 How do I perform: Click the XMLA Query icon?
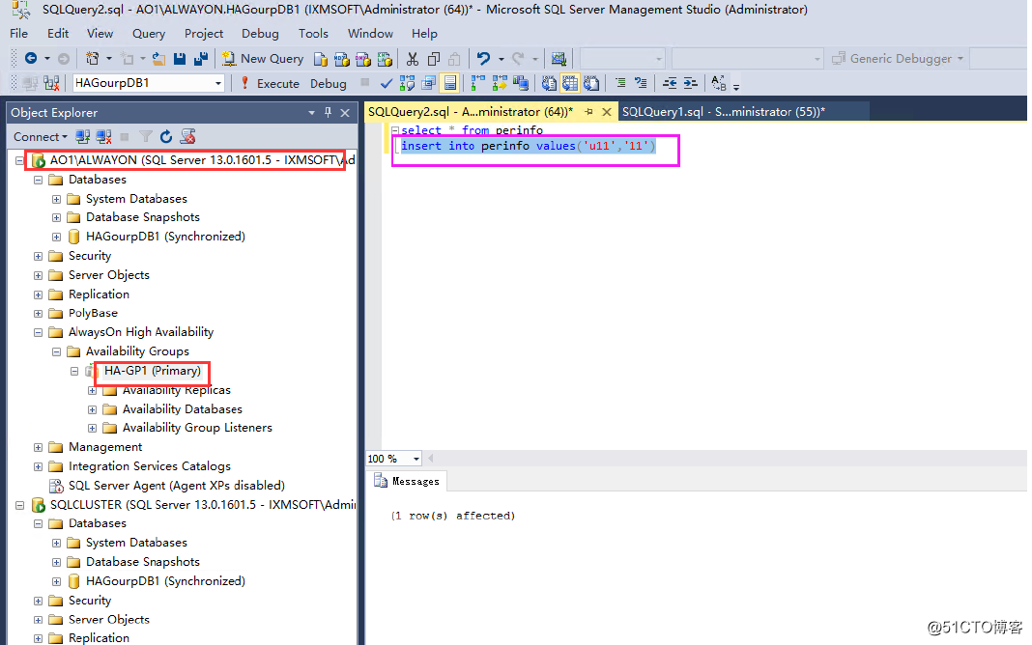point(385,59)
